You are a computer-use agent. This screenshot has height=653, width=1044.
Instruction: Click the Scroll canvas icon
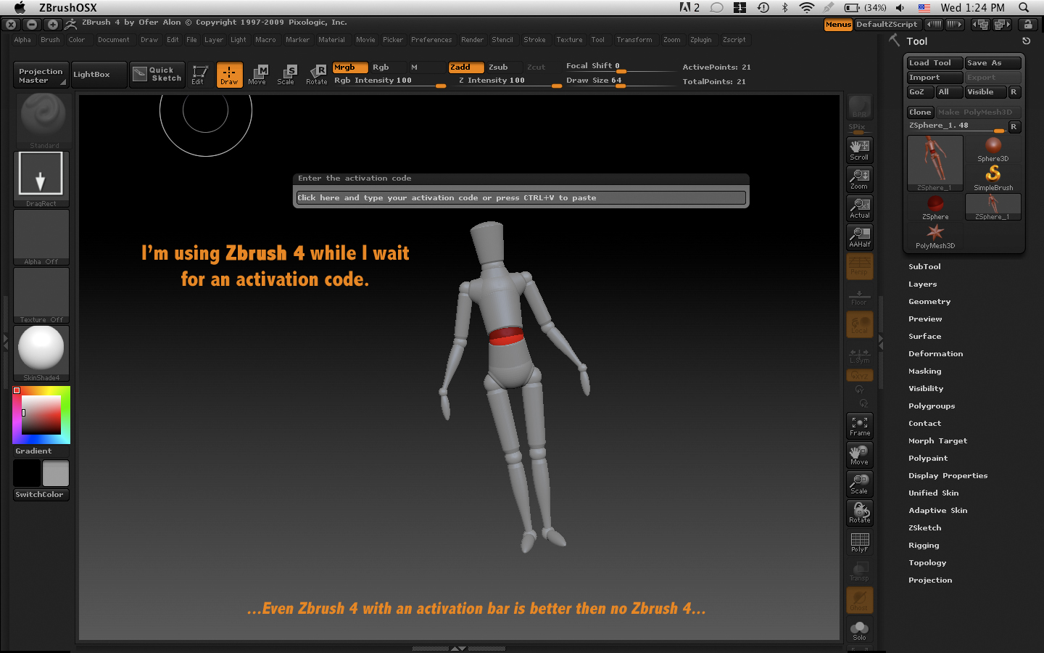860,150
